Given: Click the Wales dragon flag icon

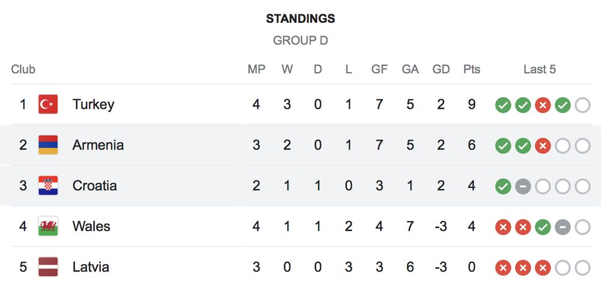Looking at the screenshot, I should point(48,226).
